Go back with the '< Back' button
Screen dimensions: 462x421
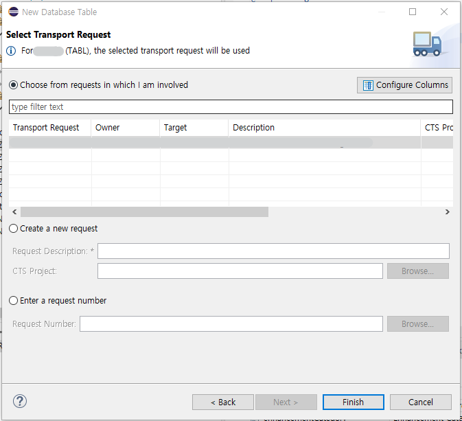pyautogui.click(x=223, y=402)
